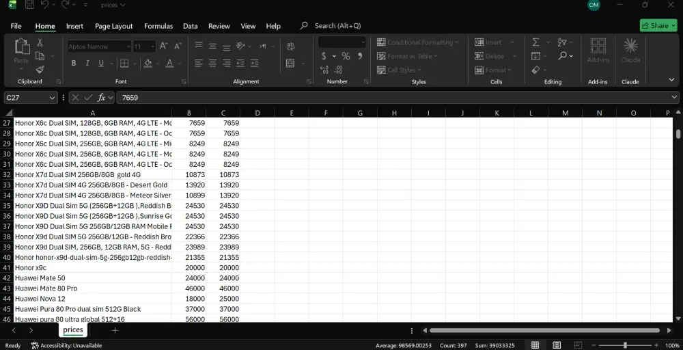683x350 pixels.
Task: Open Format cells button
Action: click(x=492, y=70)
